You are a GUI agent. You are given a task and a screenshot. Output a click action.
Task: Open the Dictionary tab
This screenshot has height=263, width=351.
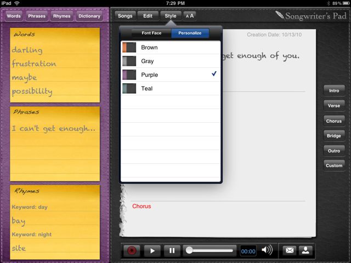click(89, 16)
